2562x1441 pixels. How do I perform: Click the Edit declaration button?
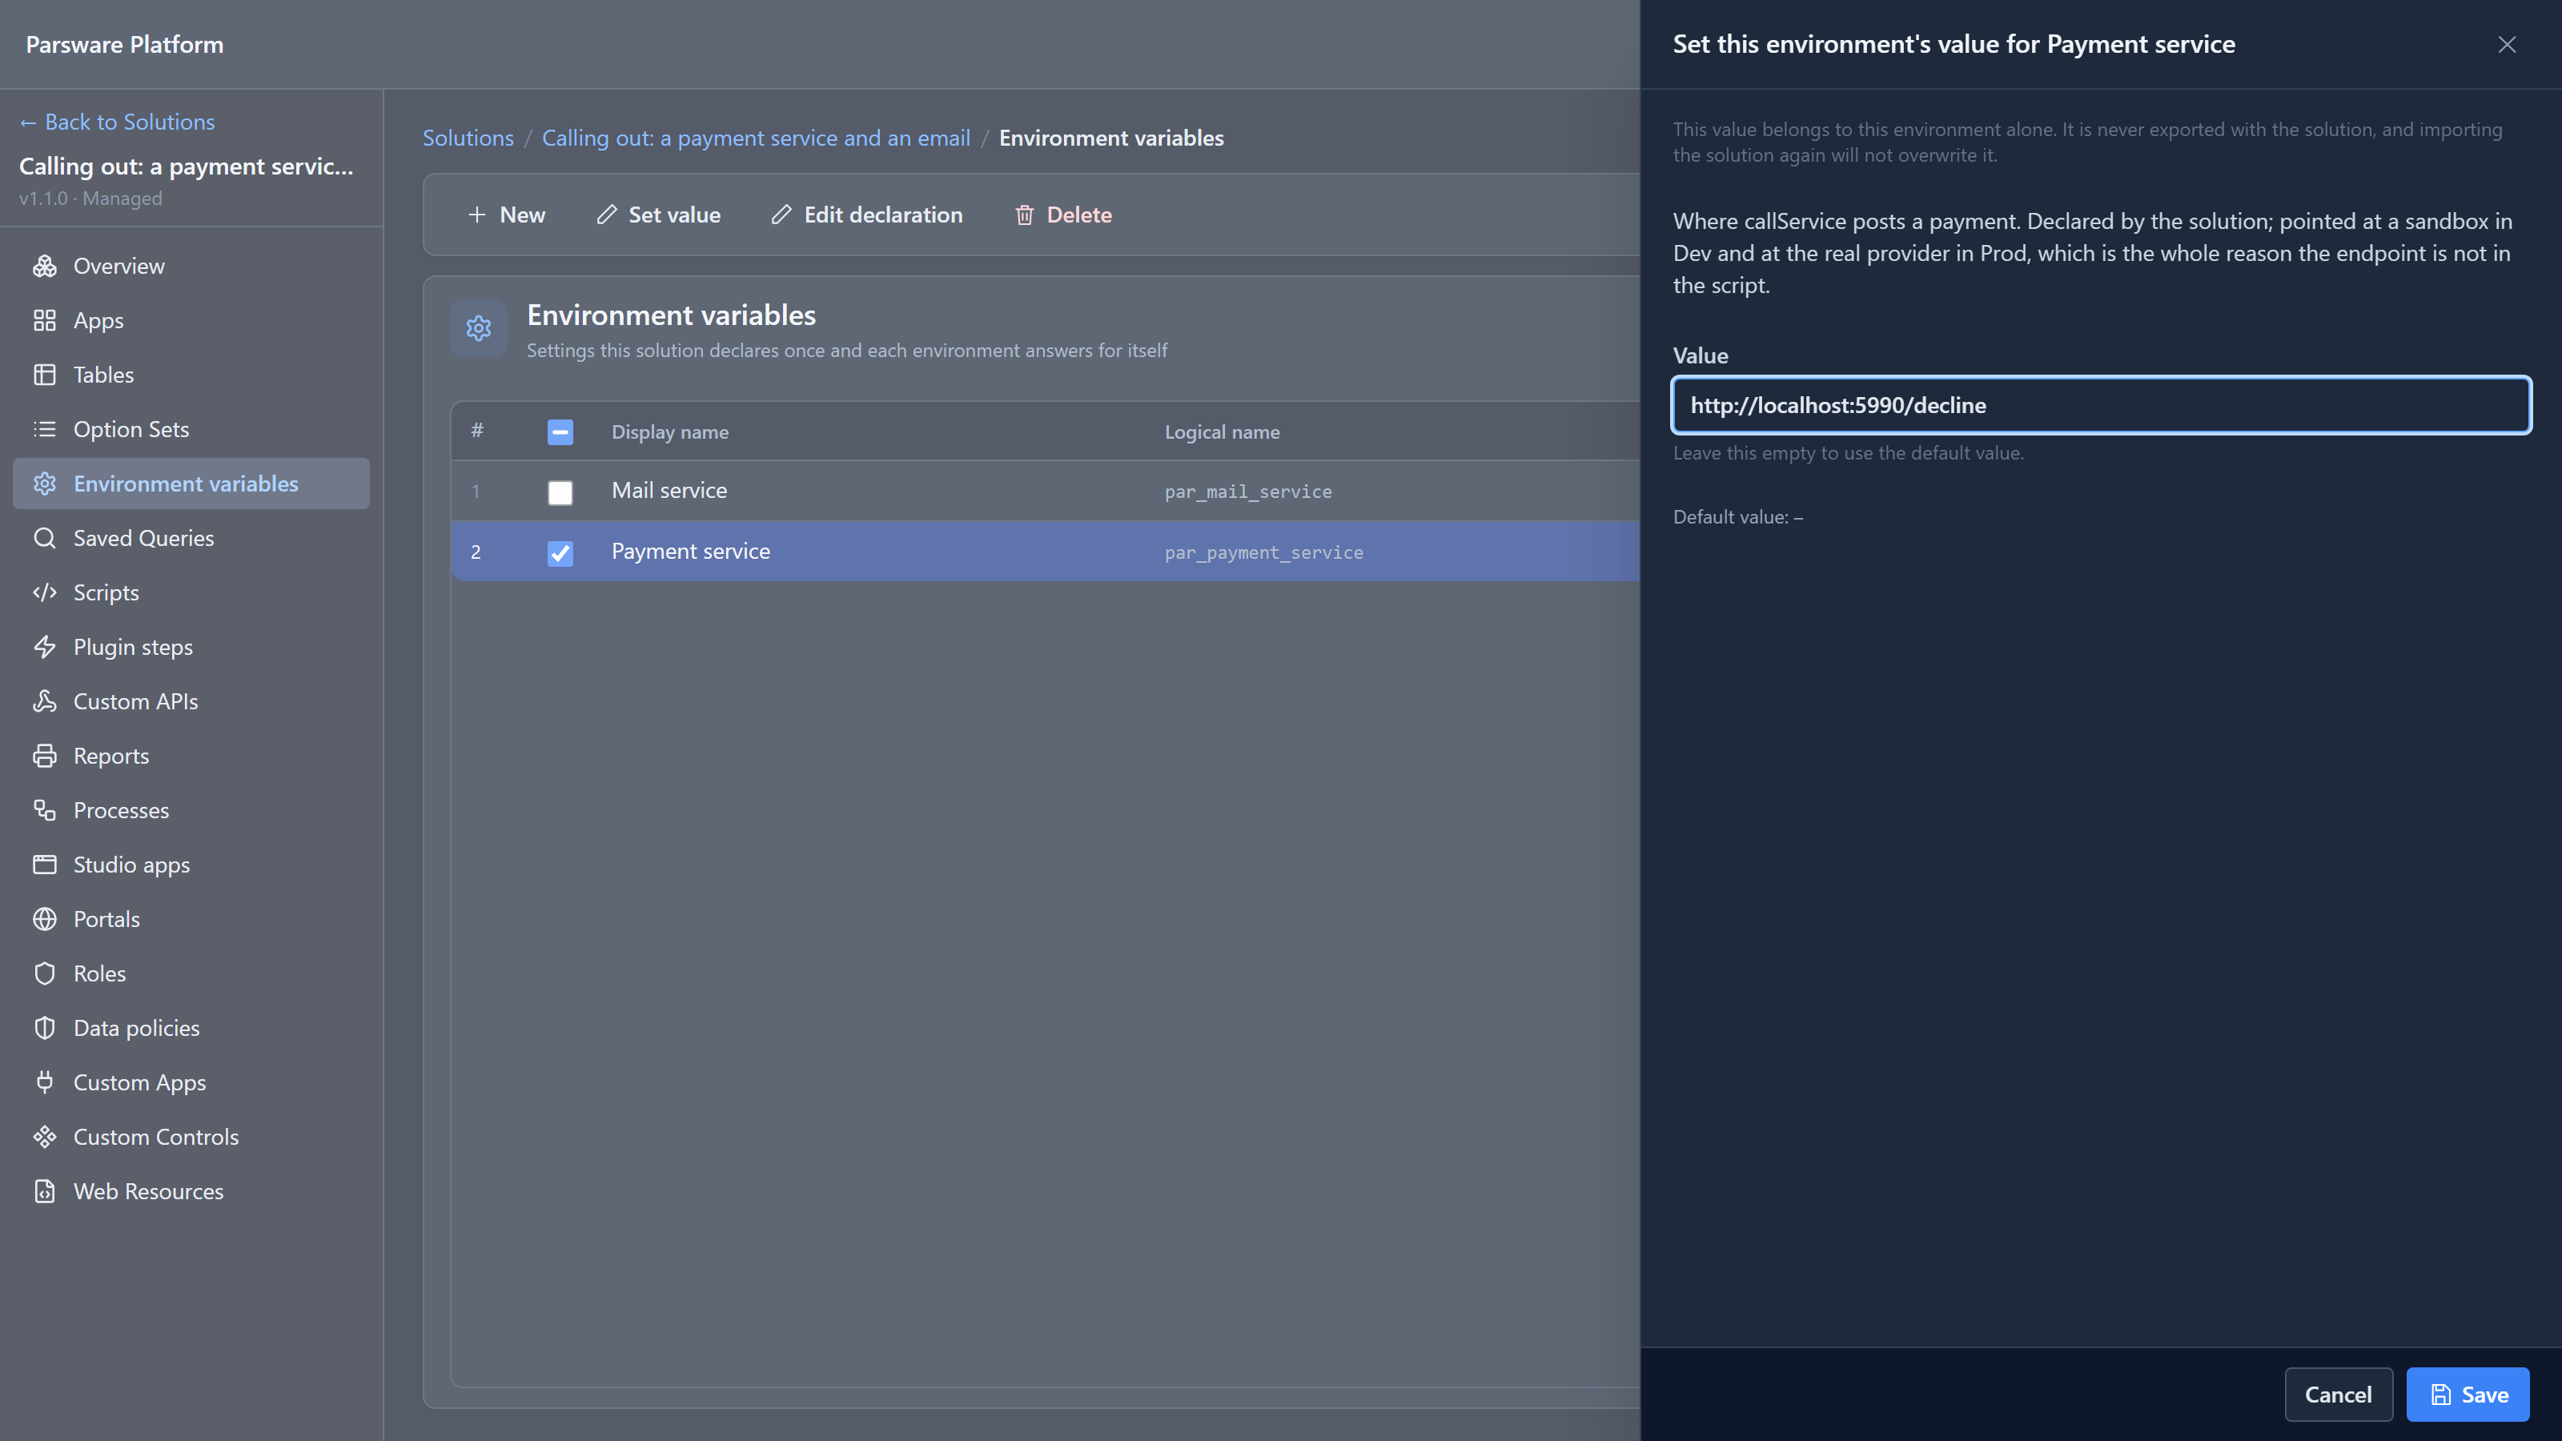coord(867,215)
